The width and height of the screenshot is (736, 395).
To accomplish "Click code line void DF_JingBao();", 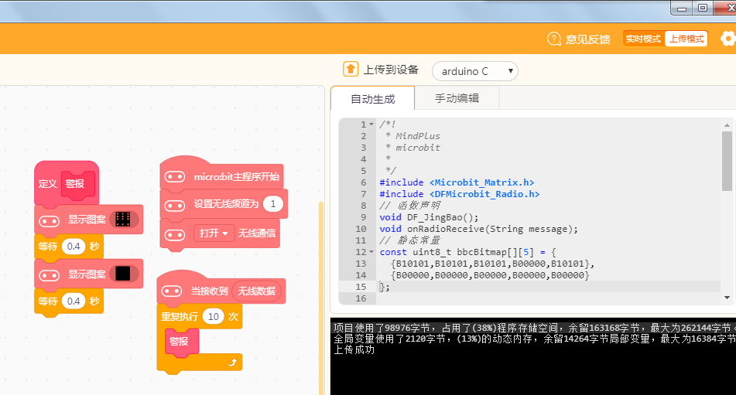I will [x=429, y=217].
